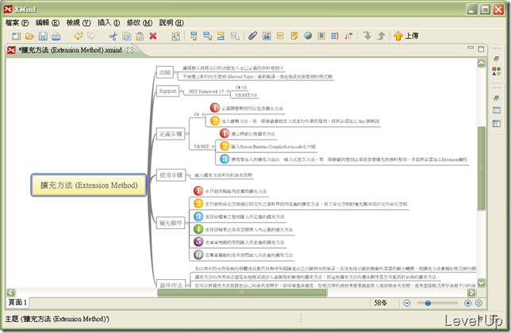Open a file with the folder icon
The image size is (511, 333).
pyautogui.click(x=29, y=36)
